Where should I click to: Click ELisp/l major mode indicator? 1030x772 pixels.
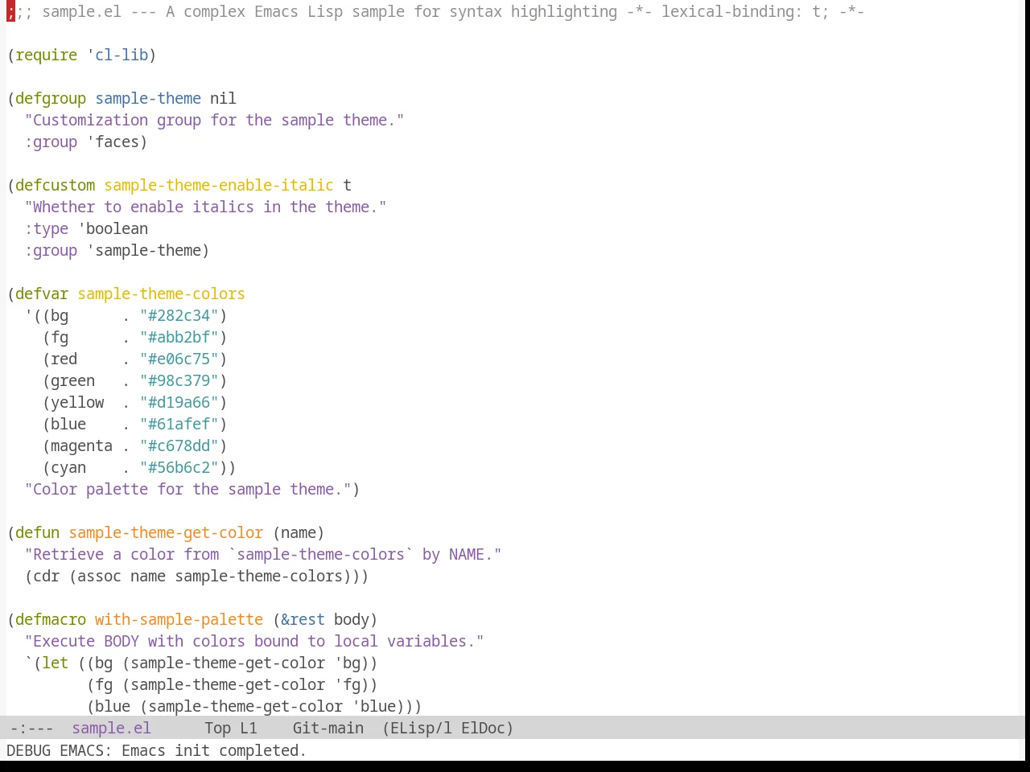coord(421,728)
